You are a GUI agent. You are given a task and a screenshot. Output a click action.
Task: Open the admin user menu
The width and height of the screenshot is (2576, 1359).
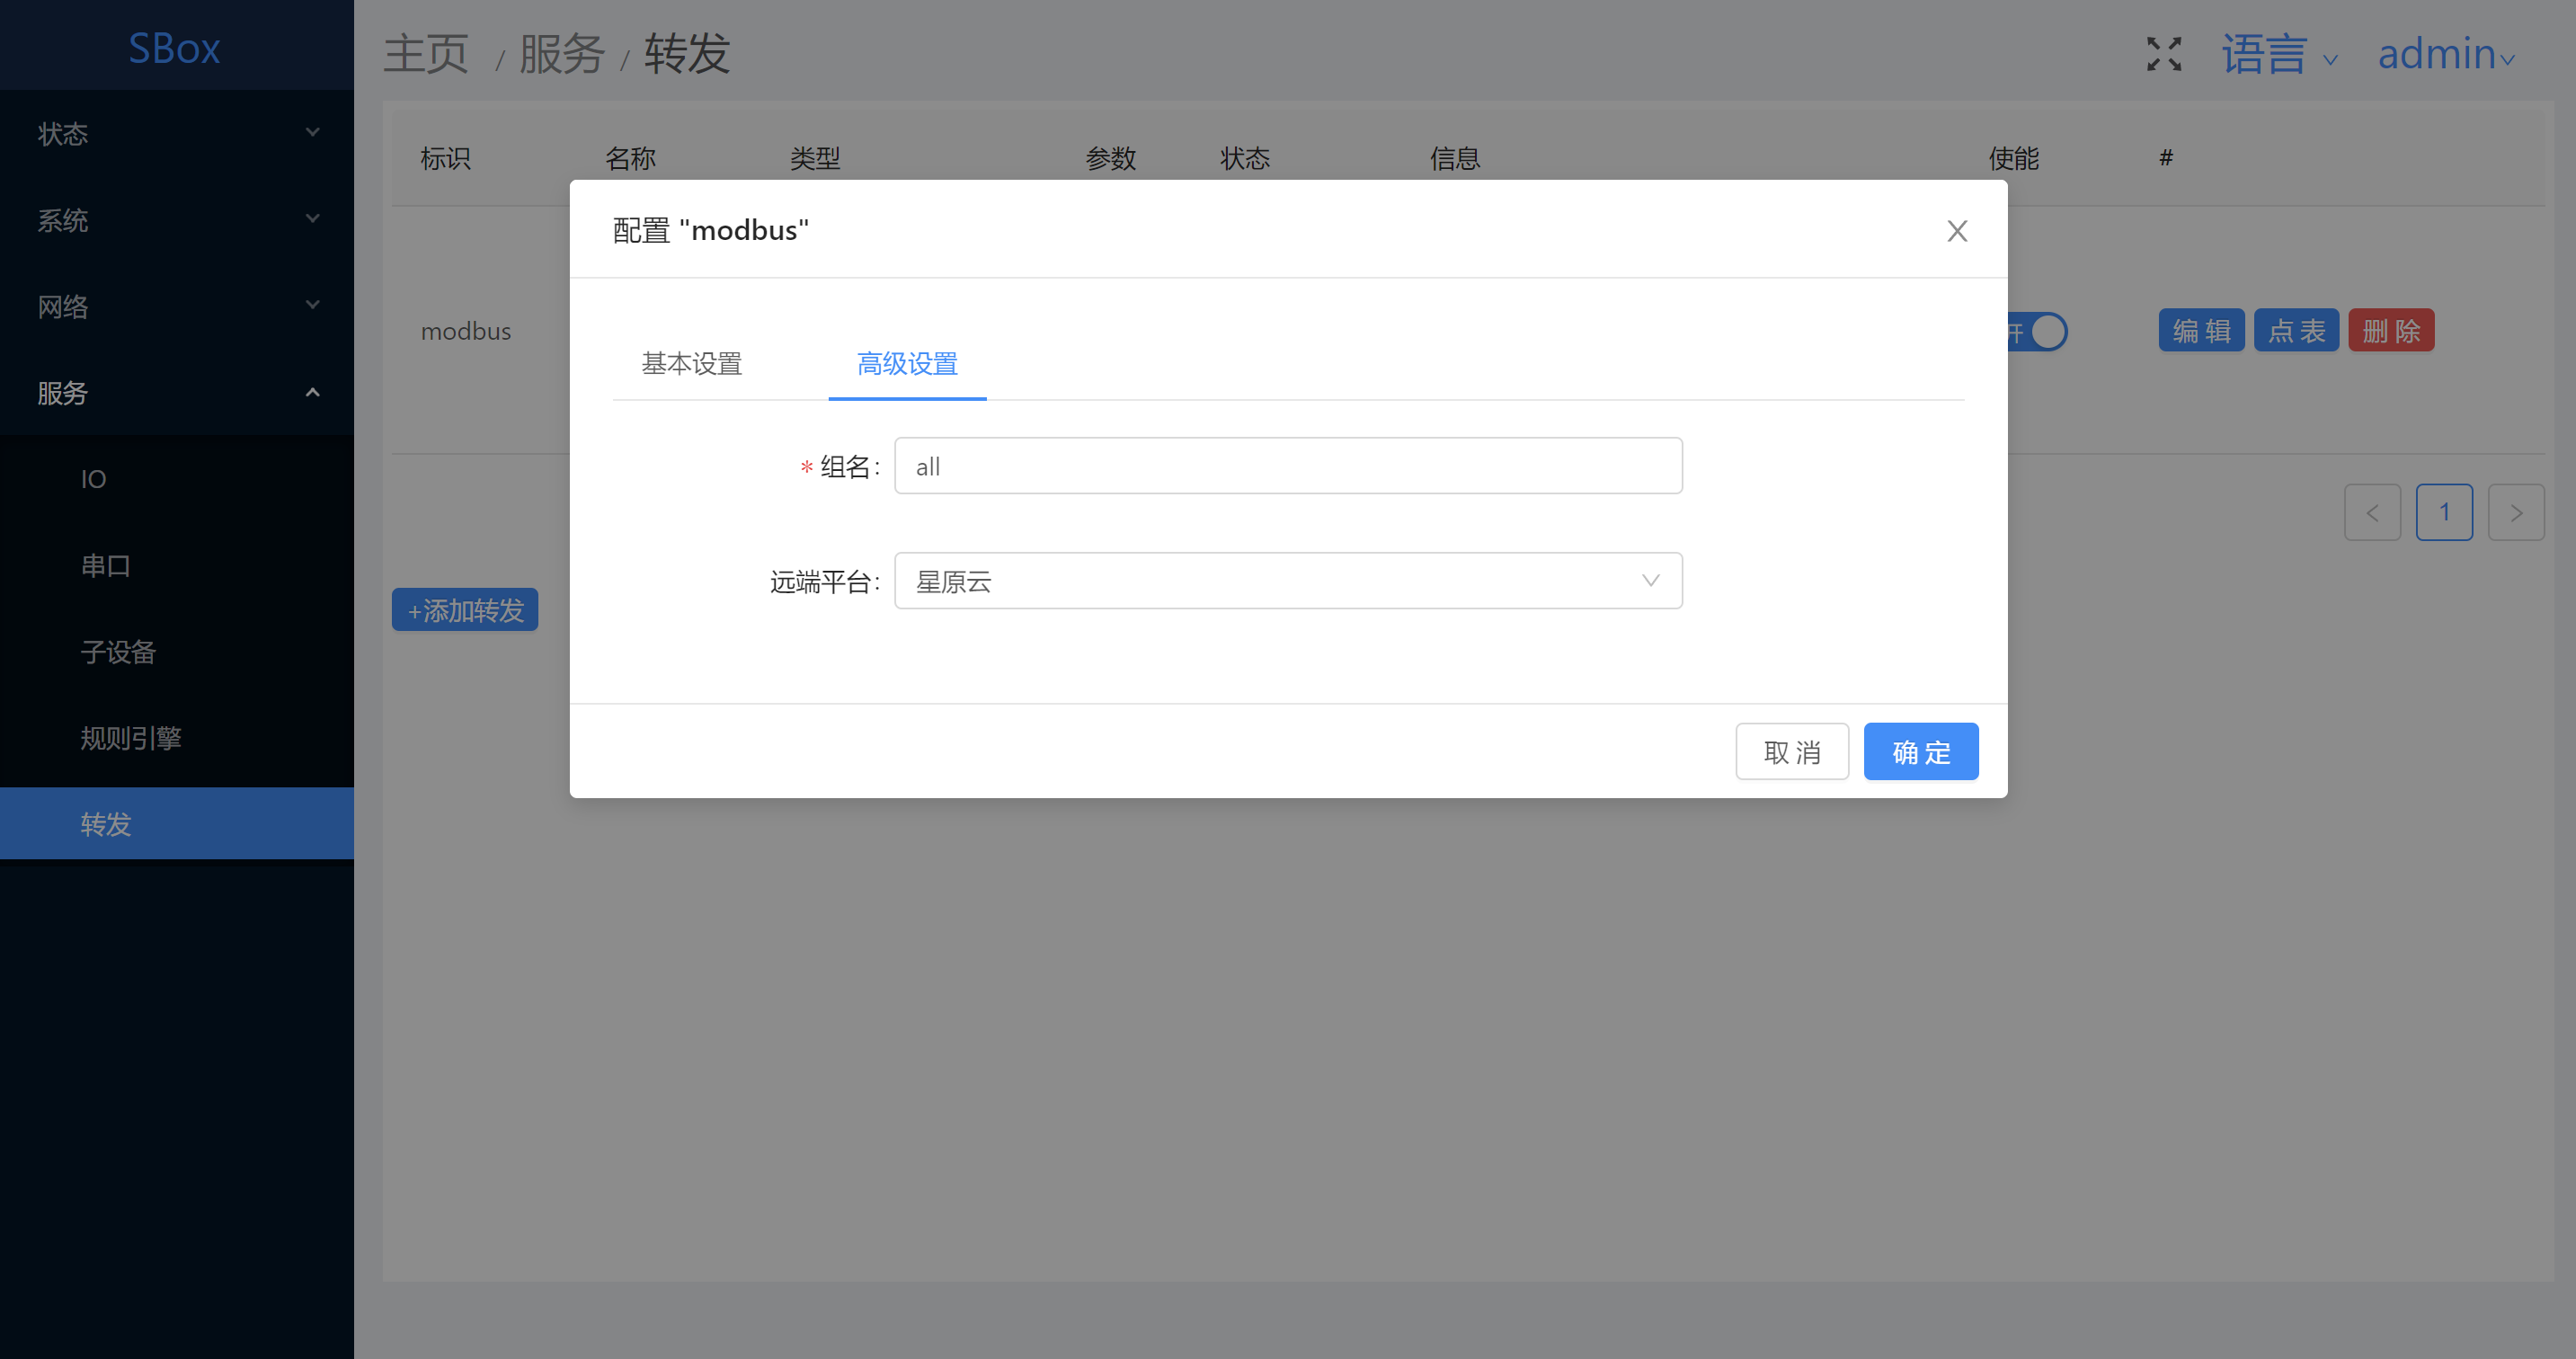pyautogui.click(x=2444, y=55)
